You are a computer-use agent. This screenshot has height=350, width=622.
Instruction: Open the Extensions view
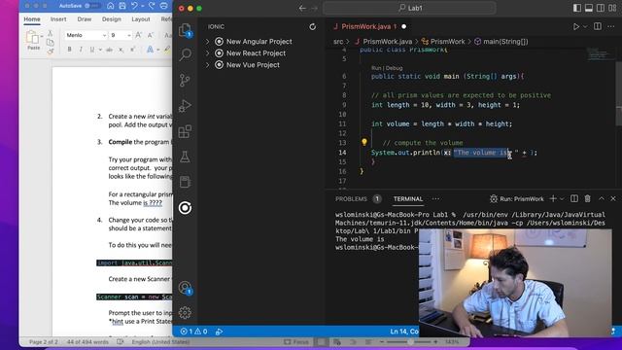point(185,131)
